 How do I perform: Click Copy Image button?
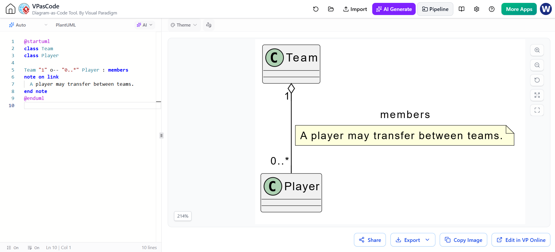point(463,240)
